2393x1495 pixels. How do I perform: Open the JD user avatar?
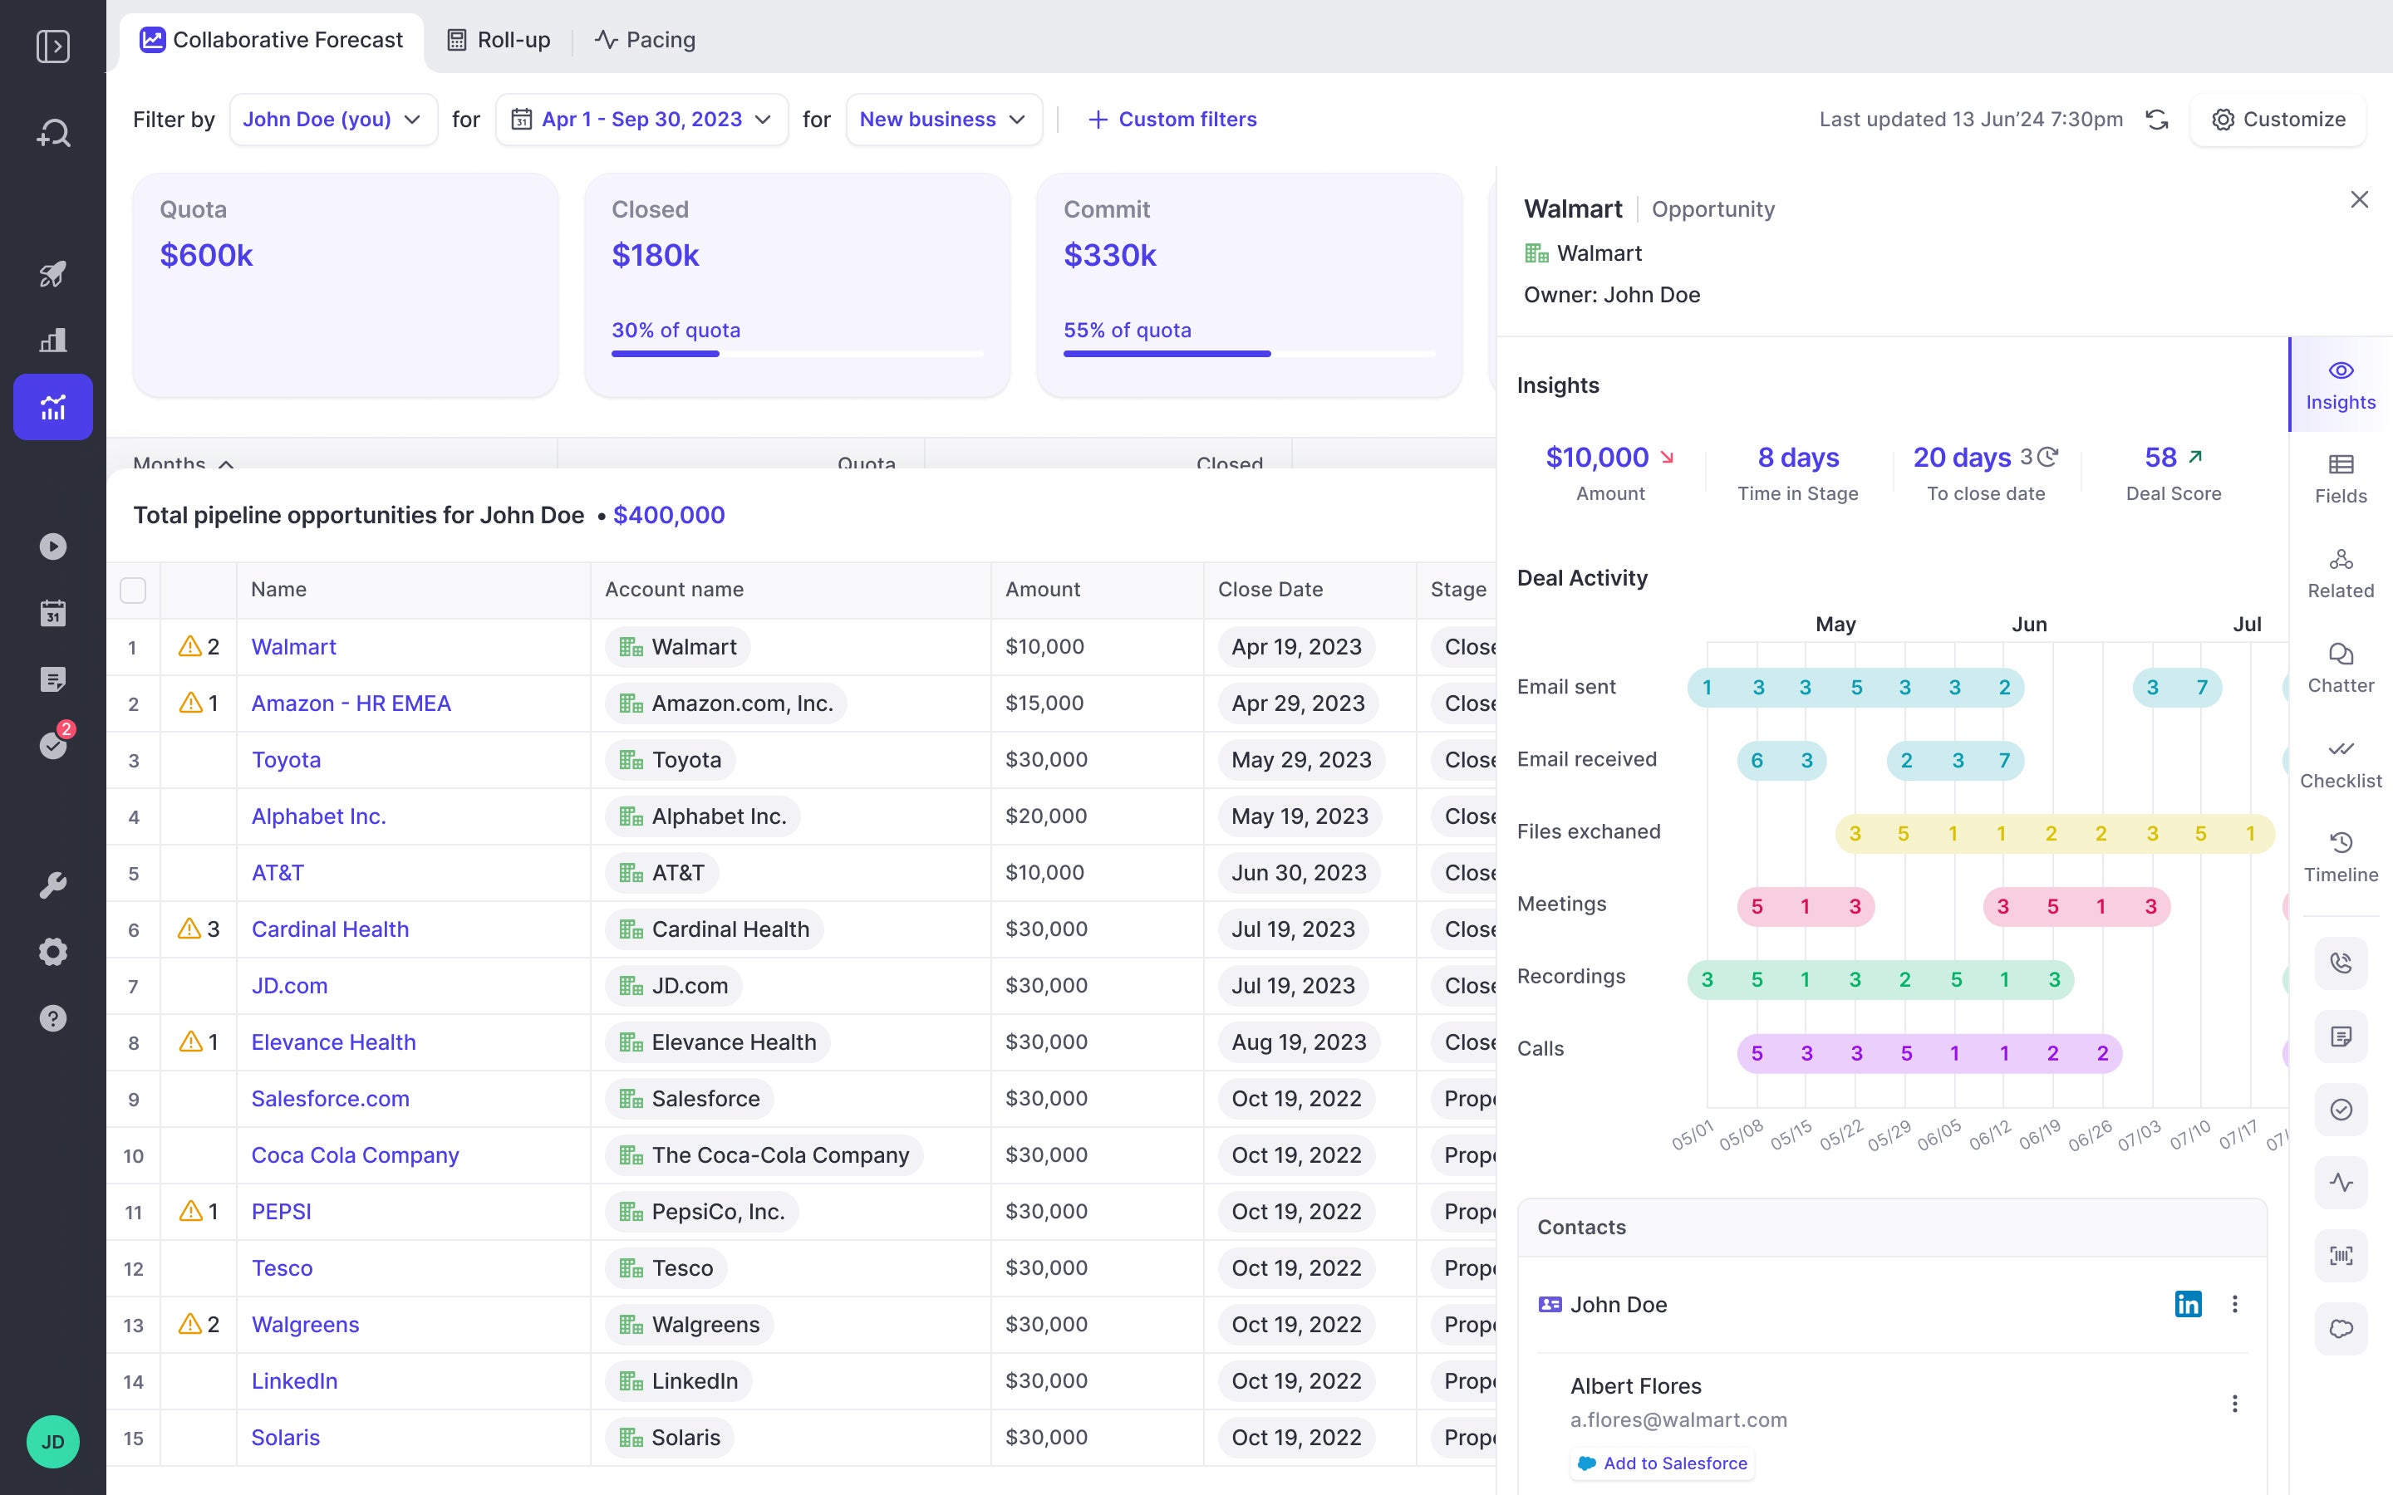[x=52, y=1442]
